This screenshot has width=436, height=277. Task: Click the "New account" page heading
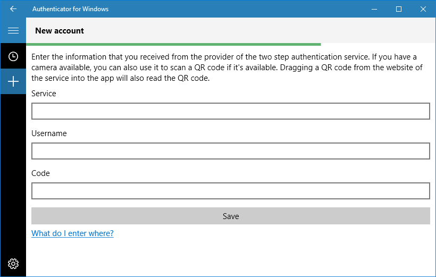(60, 31)
